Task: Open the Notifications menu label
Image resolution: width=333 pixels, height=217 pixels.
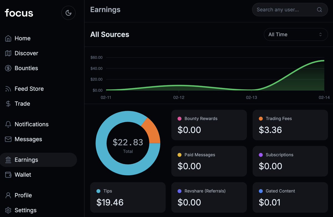Action: [32, 124]
